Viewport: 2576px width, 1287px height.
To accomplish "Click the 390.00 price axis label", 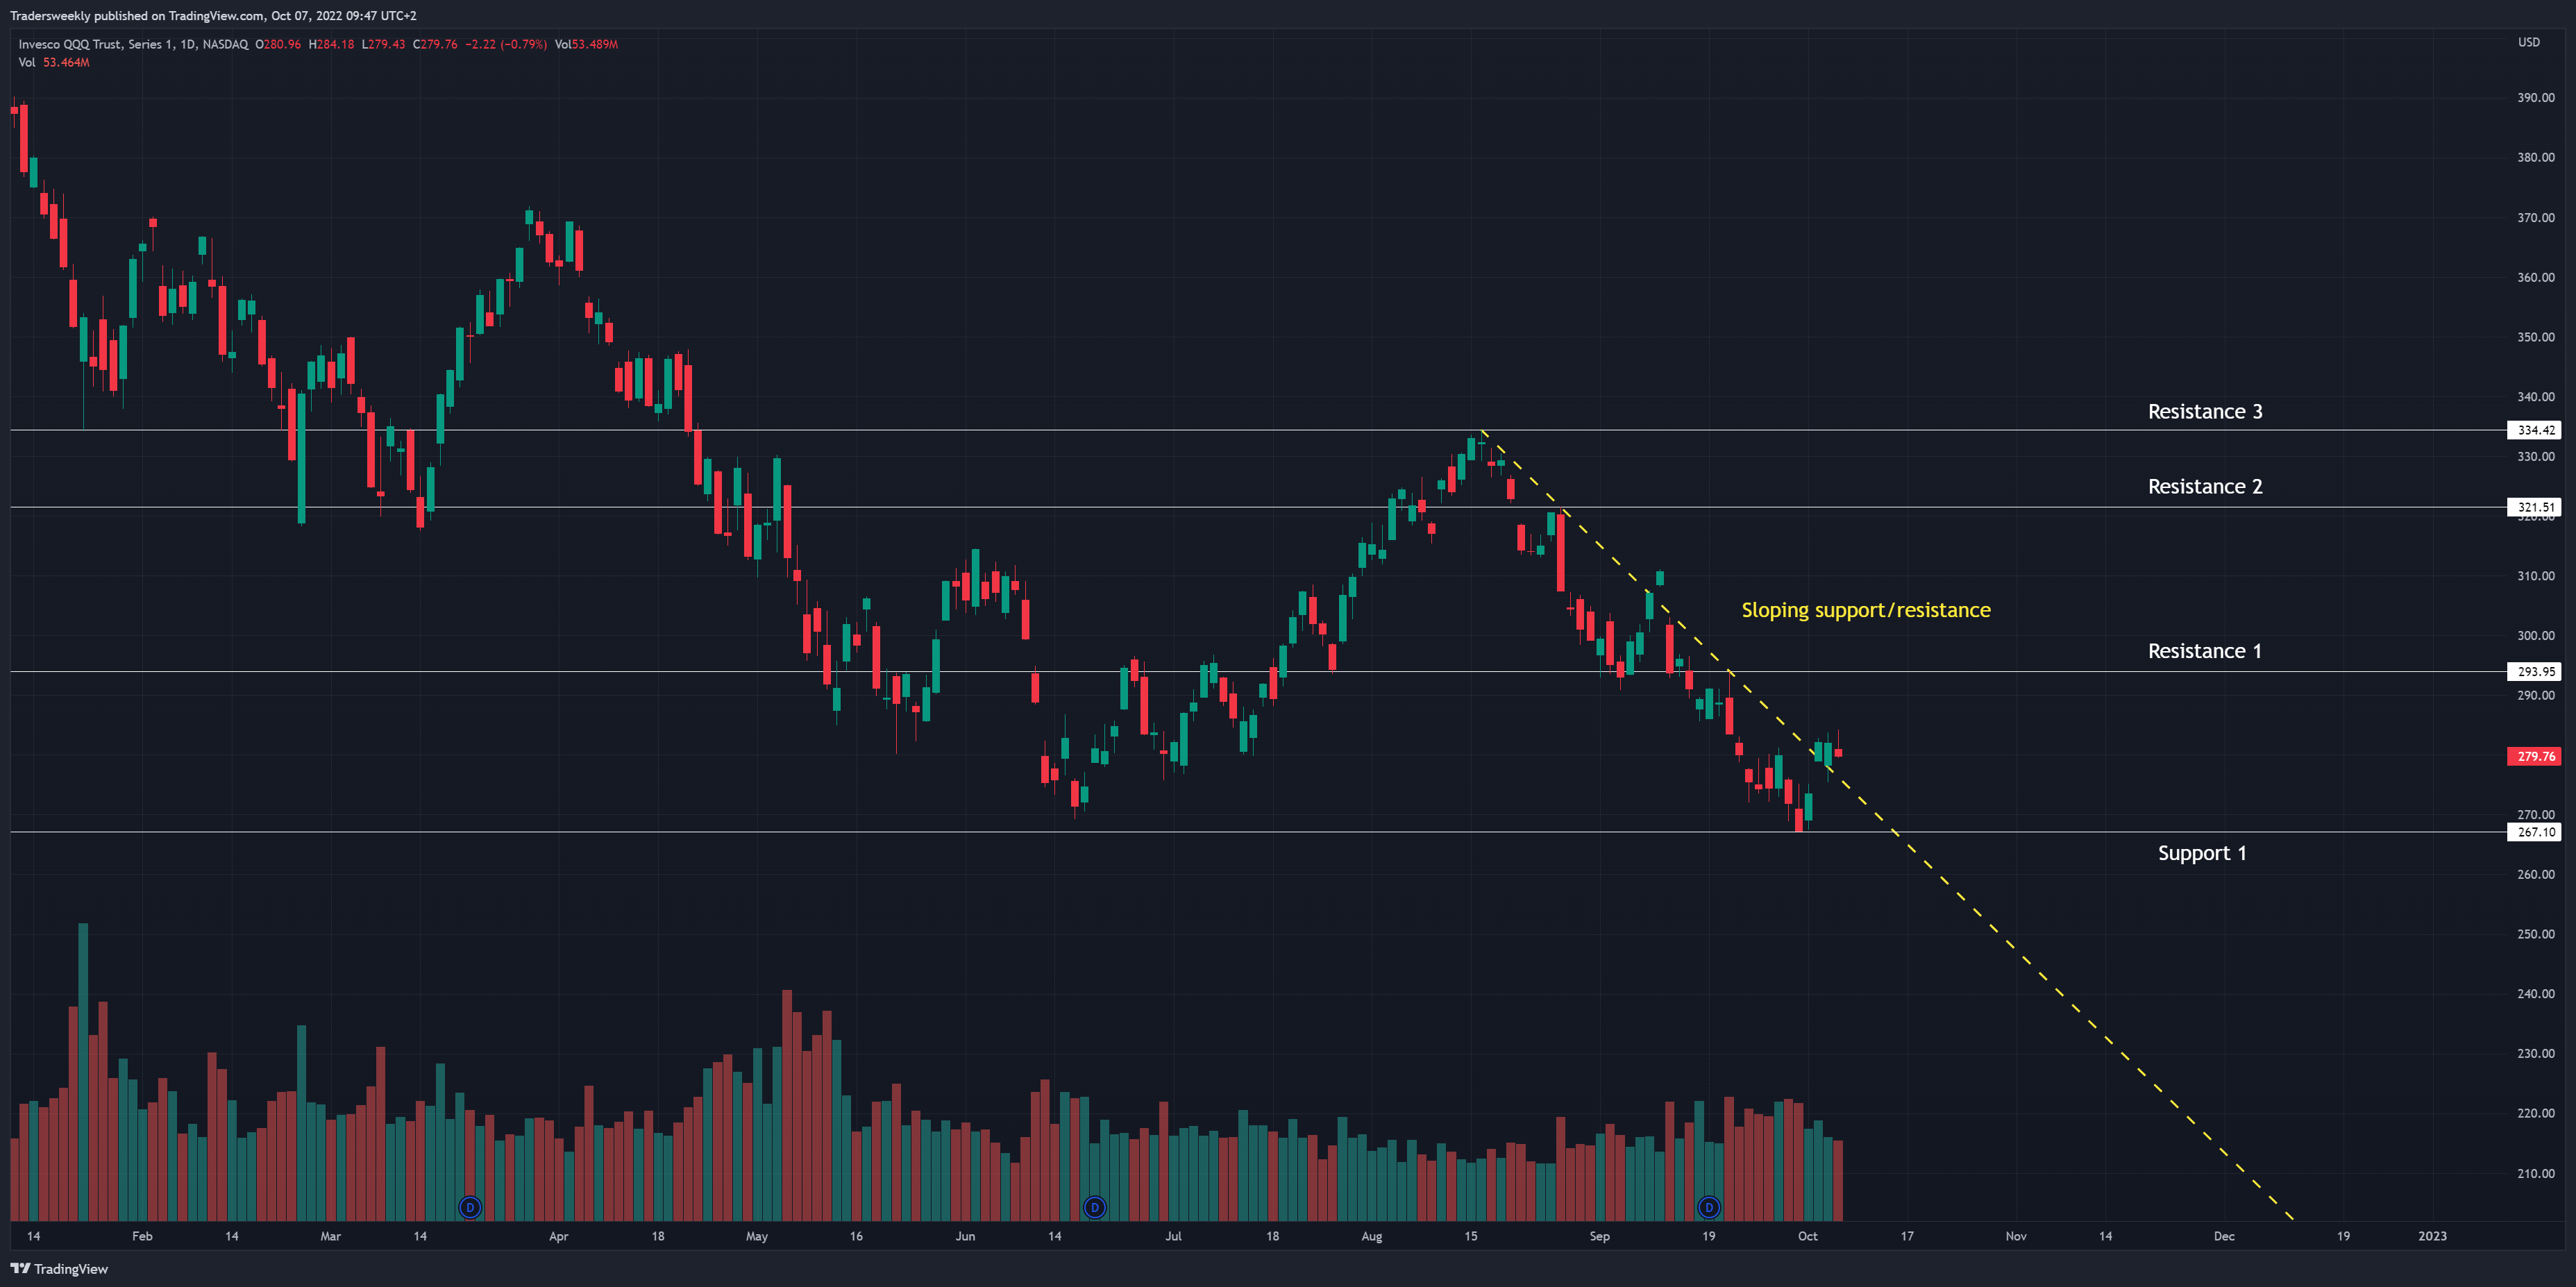I will 2535,97.
